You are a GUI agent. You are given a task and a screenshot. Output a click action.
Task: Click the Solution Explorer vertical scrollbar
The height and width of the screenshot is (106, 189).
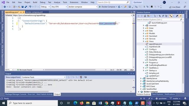183,61
